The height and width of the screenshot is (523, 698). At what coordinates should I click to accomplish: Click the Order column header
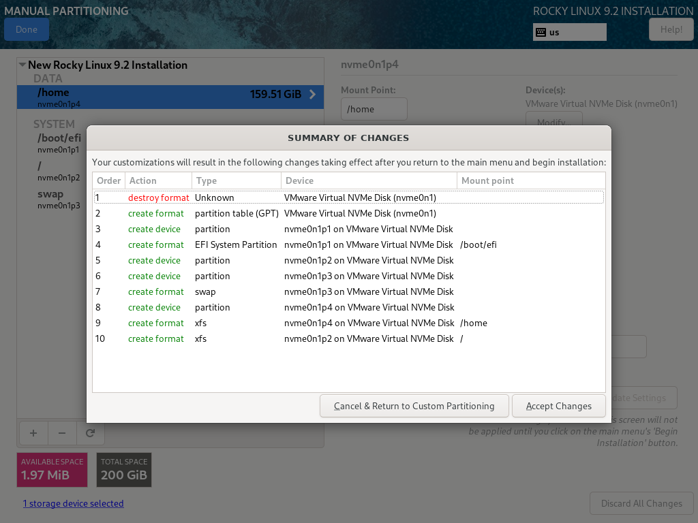coord(109,180)
